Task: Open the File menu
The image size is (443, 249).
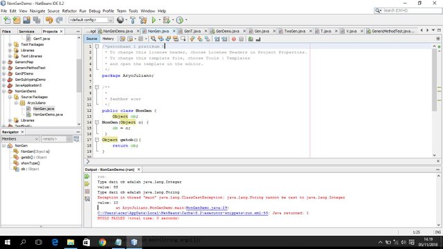Action: click(x=3, y=11)
